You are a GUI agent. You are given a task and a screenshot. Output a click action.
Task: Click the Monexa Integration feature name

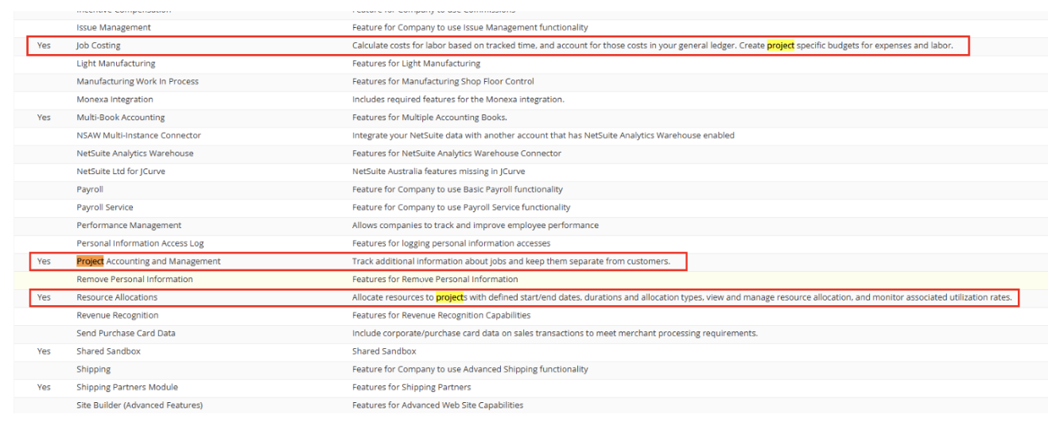(115, 99)
